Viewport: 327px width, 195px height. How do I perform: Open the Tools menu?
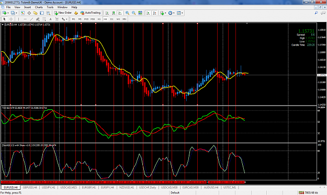(x=50, y=7)
